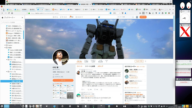Open Twitter 通知 notifications nav item
The image size is (192, 108).
71,17
